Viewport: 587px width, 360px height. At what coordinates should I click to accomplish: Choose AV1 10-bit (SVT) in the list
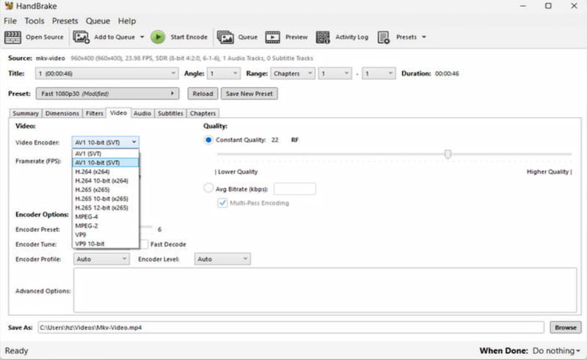point(105,163)
